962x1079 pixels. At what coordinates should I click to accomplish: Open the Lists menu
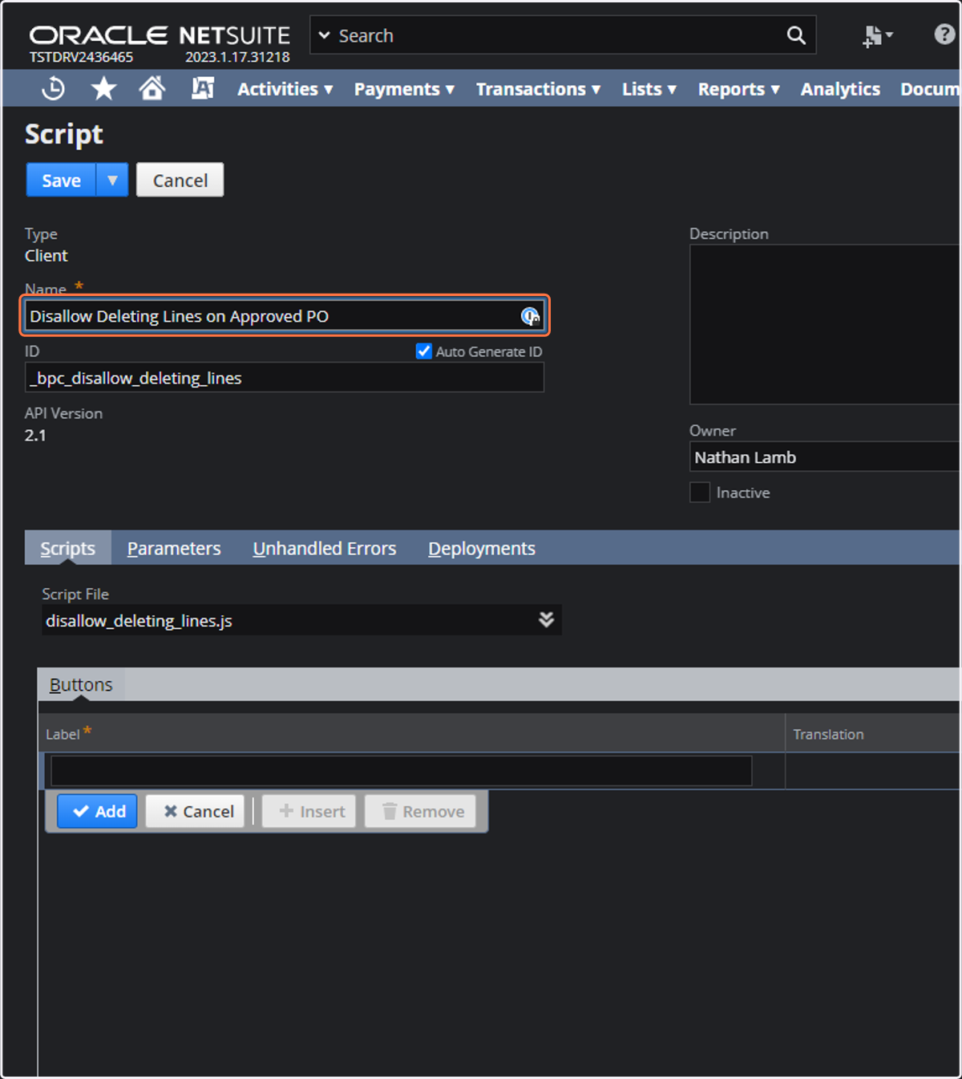click(649, 89)
